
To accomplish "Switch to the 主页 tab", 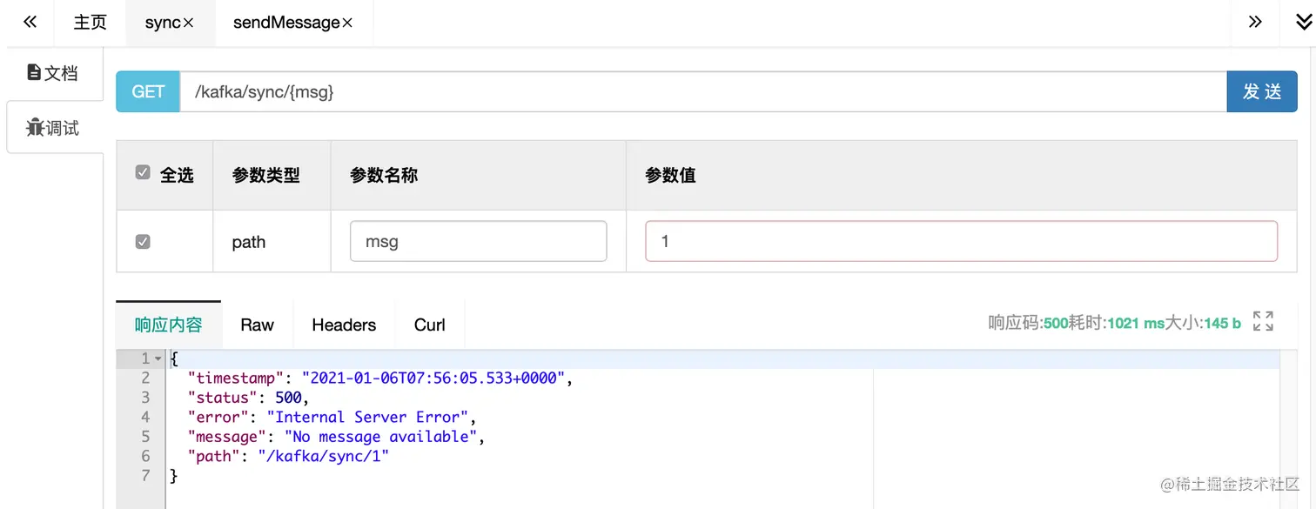I will pos(90,23).
